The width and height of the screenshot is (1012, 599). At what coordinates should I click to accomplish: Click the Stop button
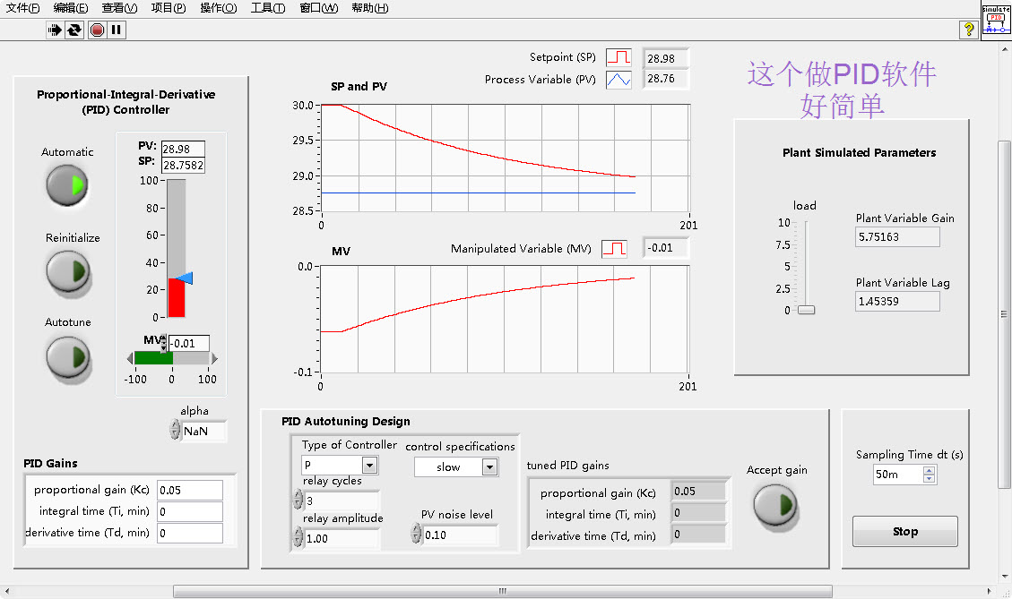(x=904, y=532)
